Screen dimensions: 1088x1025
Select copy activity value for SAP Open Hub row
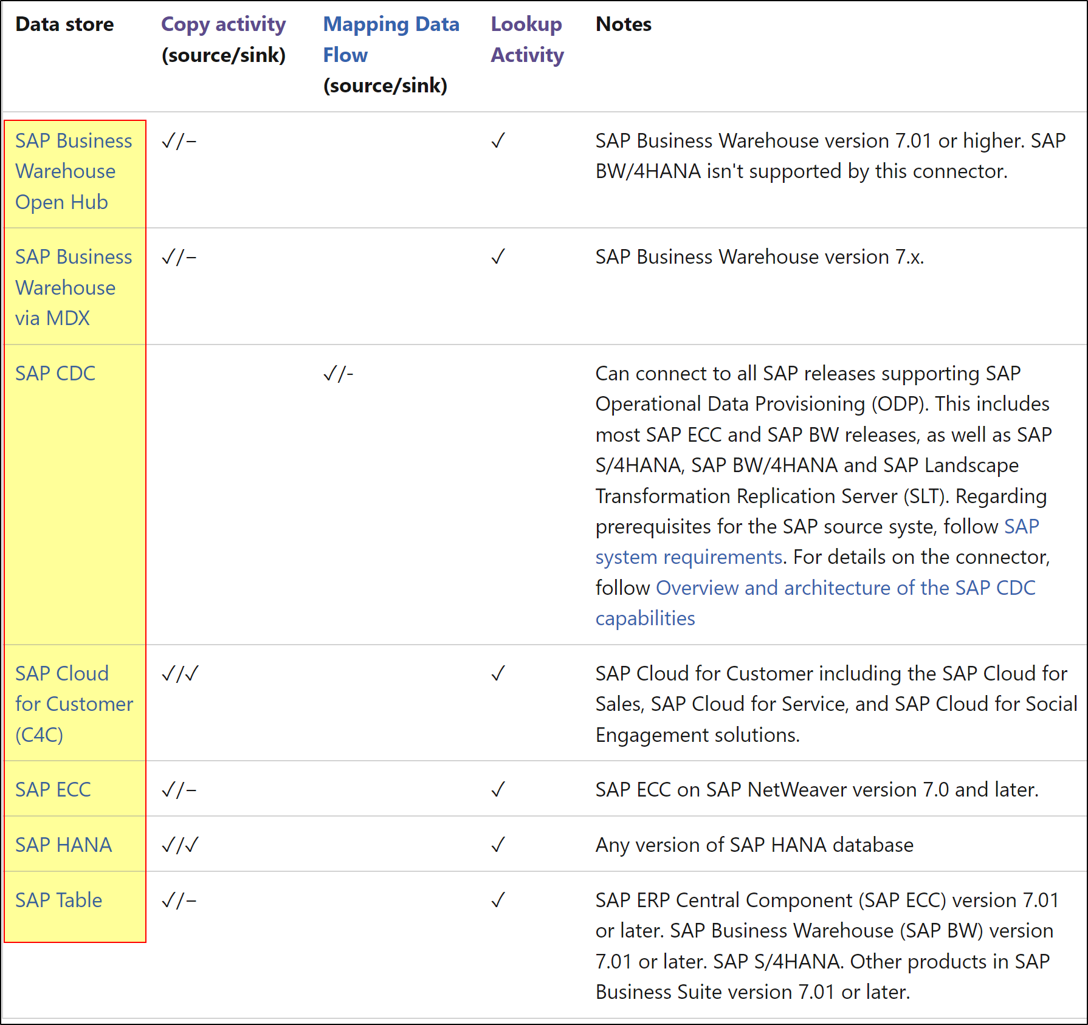179,141
